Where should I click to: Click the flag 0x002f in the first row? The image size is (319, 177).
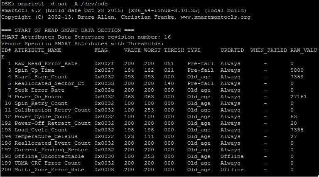point(104,63)
